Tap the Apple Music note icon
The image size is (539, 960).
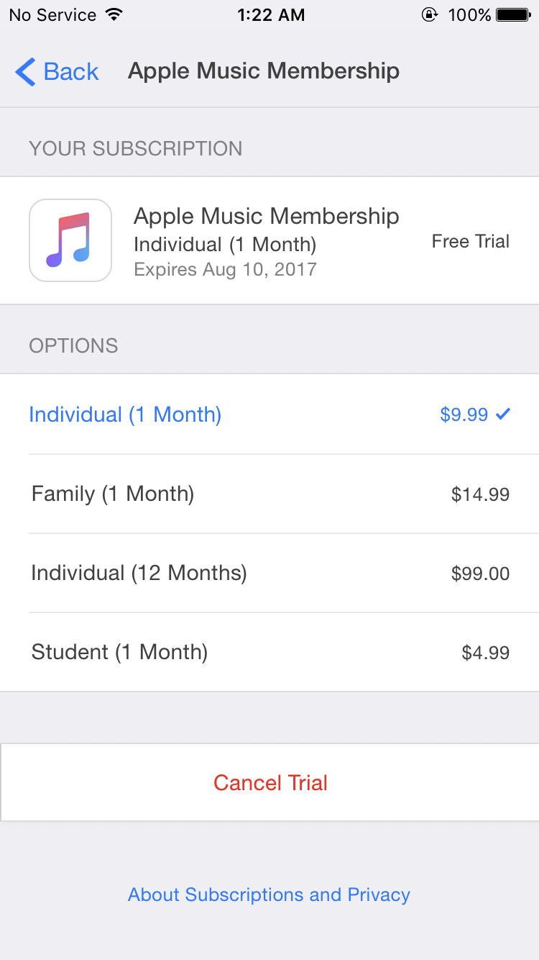70,240
